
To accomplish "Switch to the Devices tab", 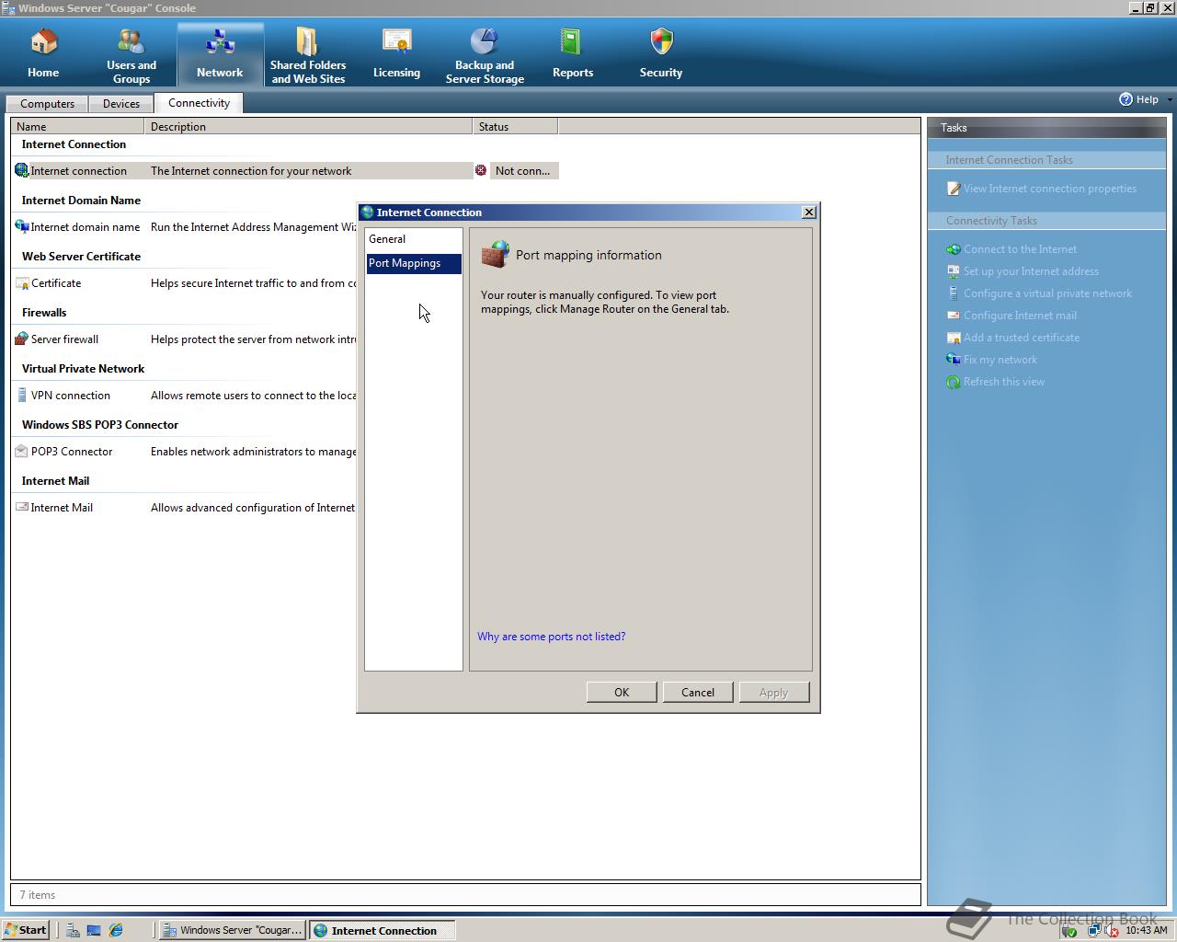I will tap(121, 104).
